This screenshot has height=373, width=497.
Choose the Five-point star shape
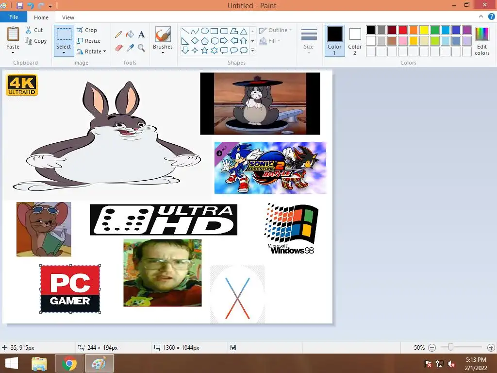tap(205, 50)
